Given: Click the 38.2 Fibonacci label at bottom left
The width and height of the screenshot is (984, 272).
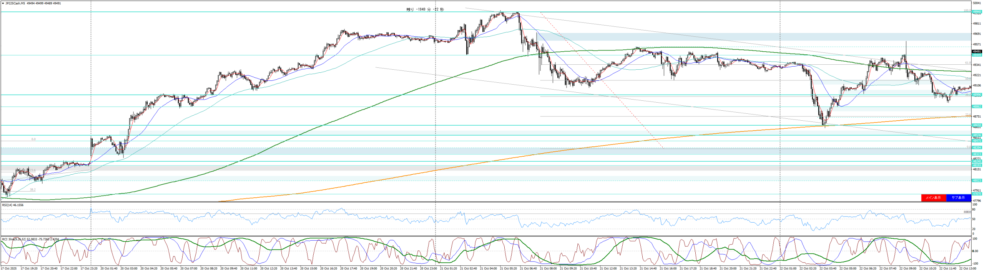Looking at the screenshot, I should pyautogui.click(x=33, y=190).
